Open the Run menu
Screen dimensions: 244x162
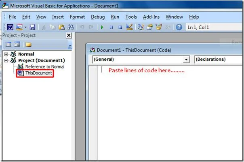click(115, 17)
